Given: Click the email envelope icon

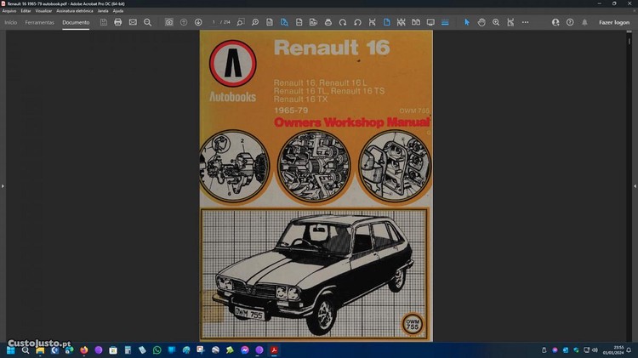Looking at the screenshot, I should 133,22.
